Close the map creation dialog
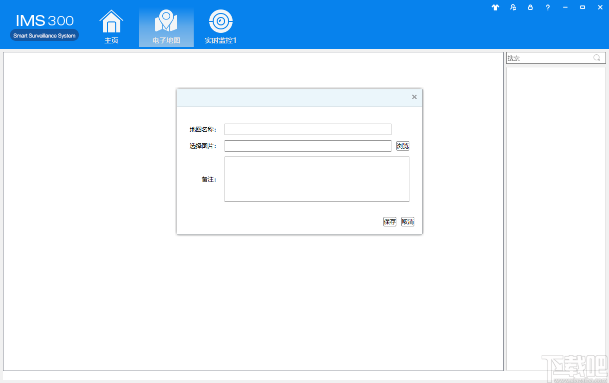The image size is (609, 383). click(414, 97)
